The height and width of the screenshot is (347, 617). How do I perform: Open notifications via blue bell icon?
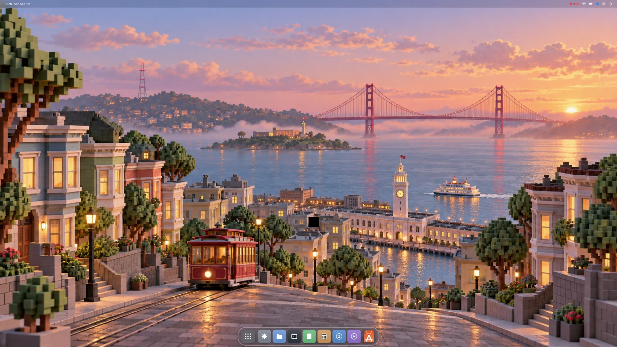pyautogui.click(x=597, y=4)
